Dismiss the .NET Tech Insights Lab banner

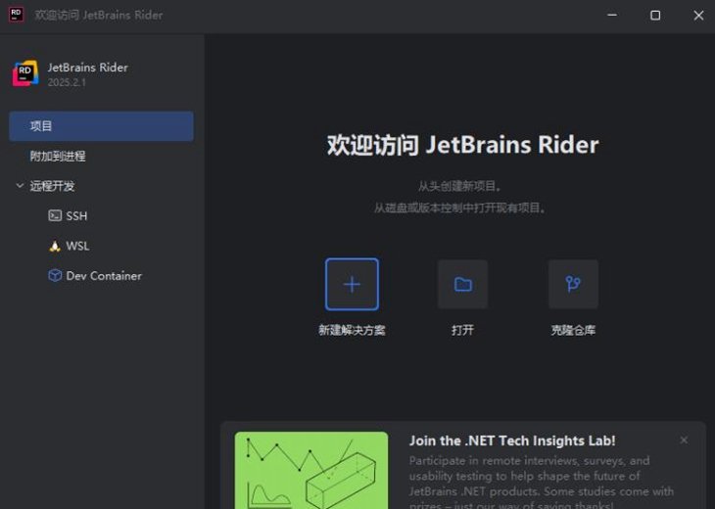[x=684, y=440]
